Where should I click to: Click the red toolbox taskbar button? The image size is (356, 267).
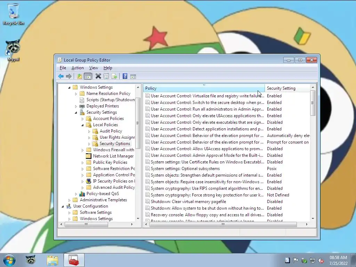74,260
